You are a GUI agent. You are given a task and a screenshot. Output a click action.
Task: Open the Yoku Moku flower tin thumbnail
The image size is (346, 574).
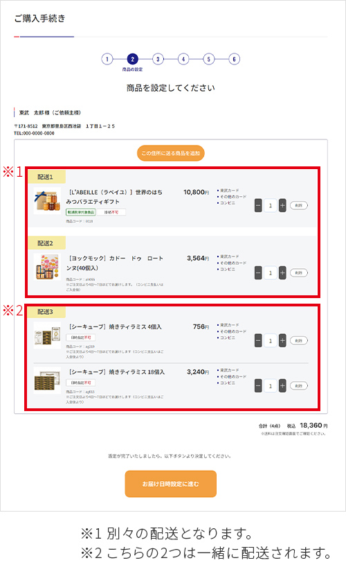point(47,267)
